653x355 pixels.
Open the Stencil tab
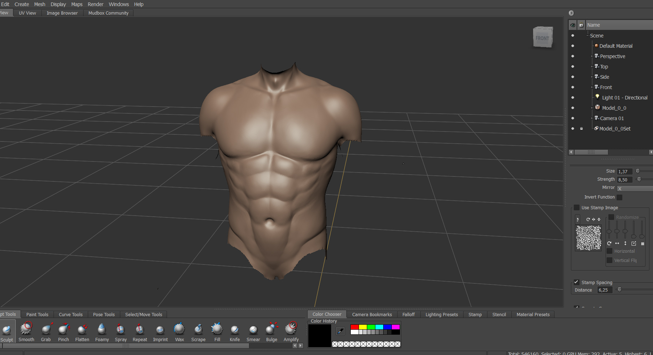point(499,314)
